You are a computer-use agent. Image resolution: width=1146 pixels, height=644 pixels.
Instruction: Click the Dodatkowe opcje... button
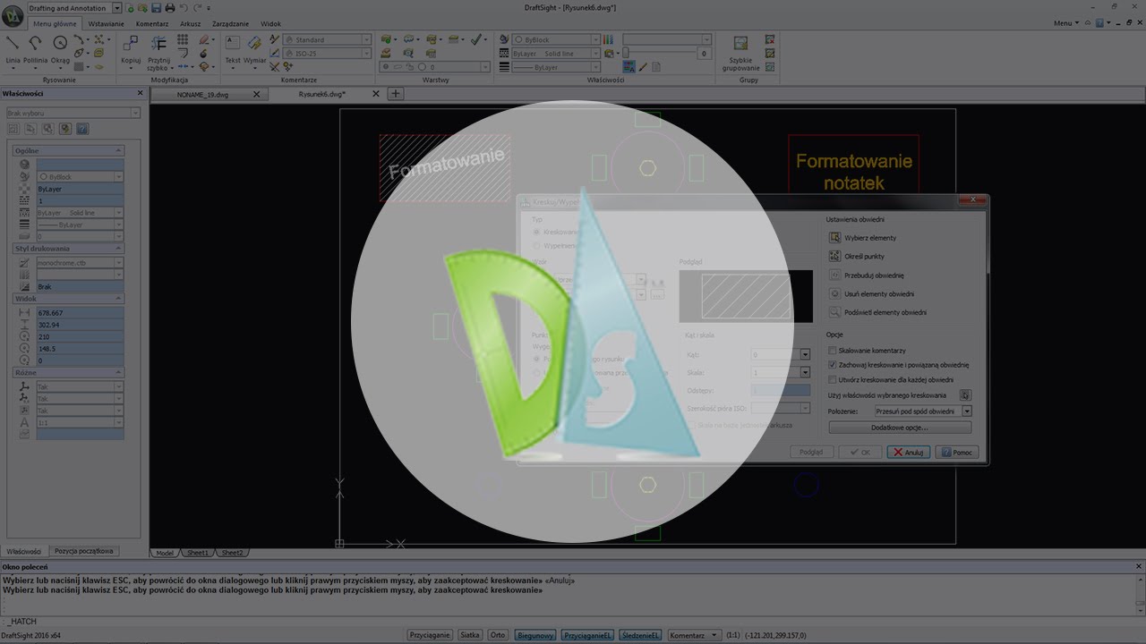pos(900,428)
